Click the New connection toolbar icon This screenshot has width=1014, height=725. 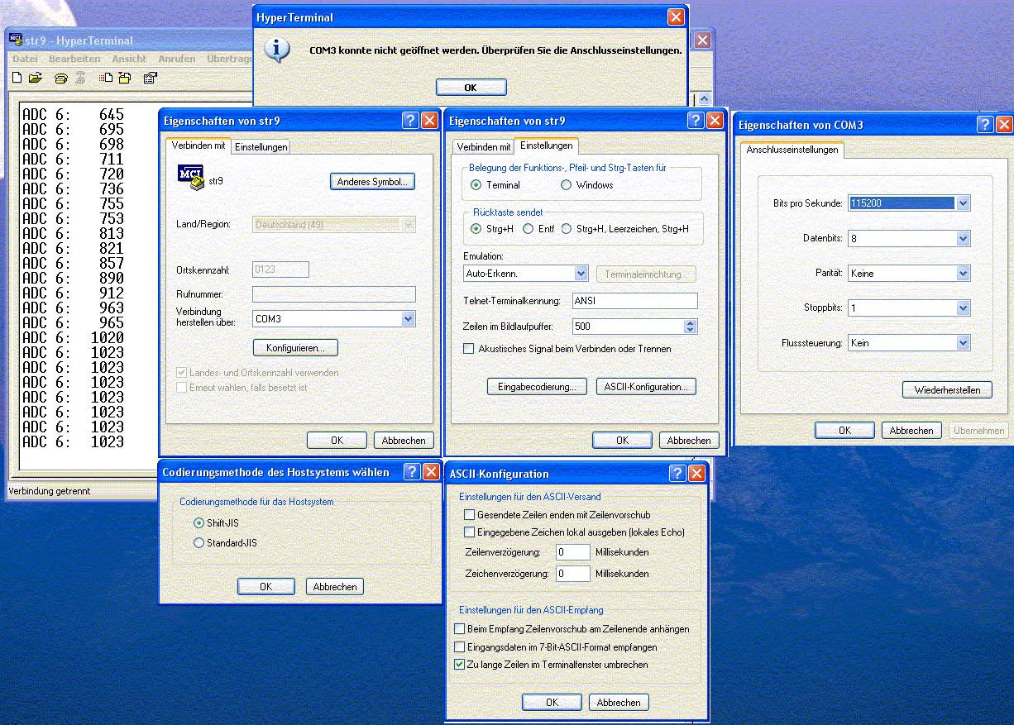17,78
